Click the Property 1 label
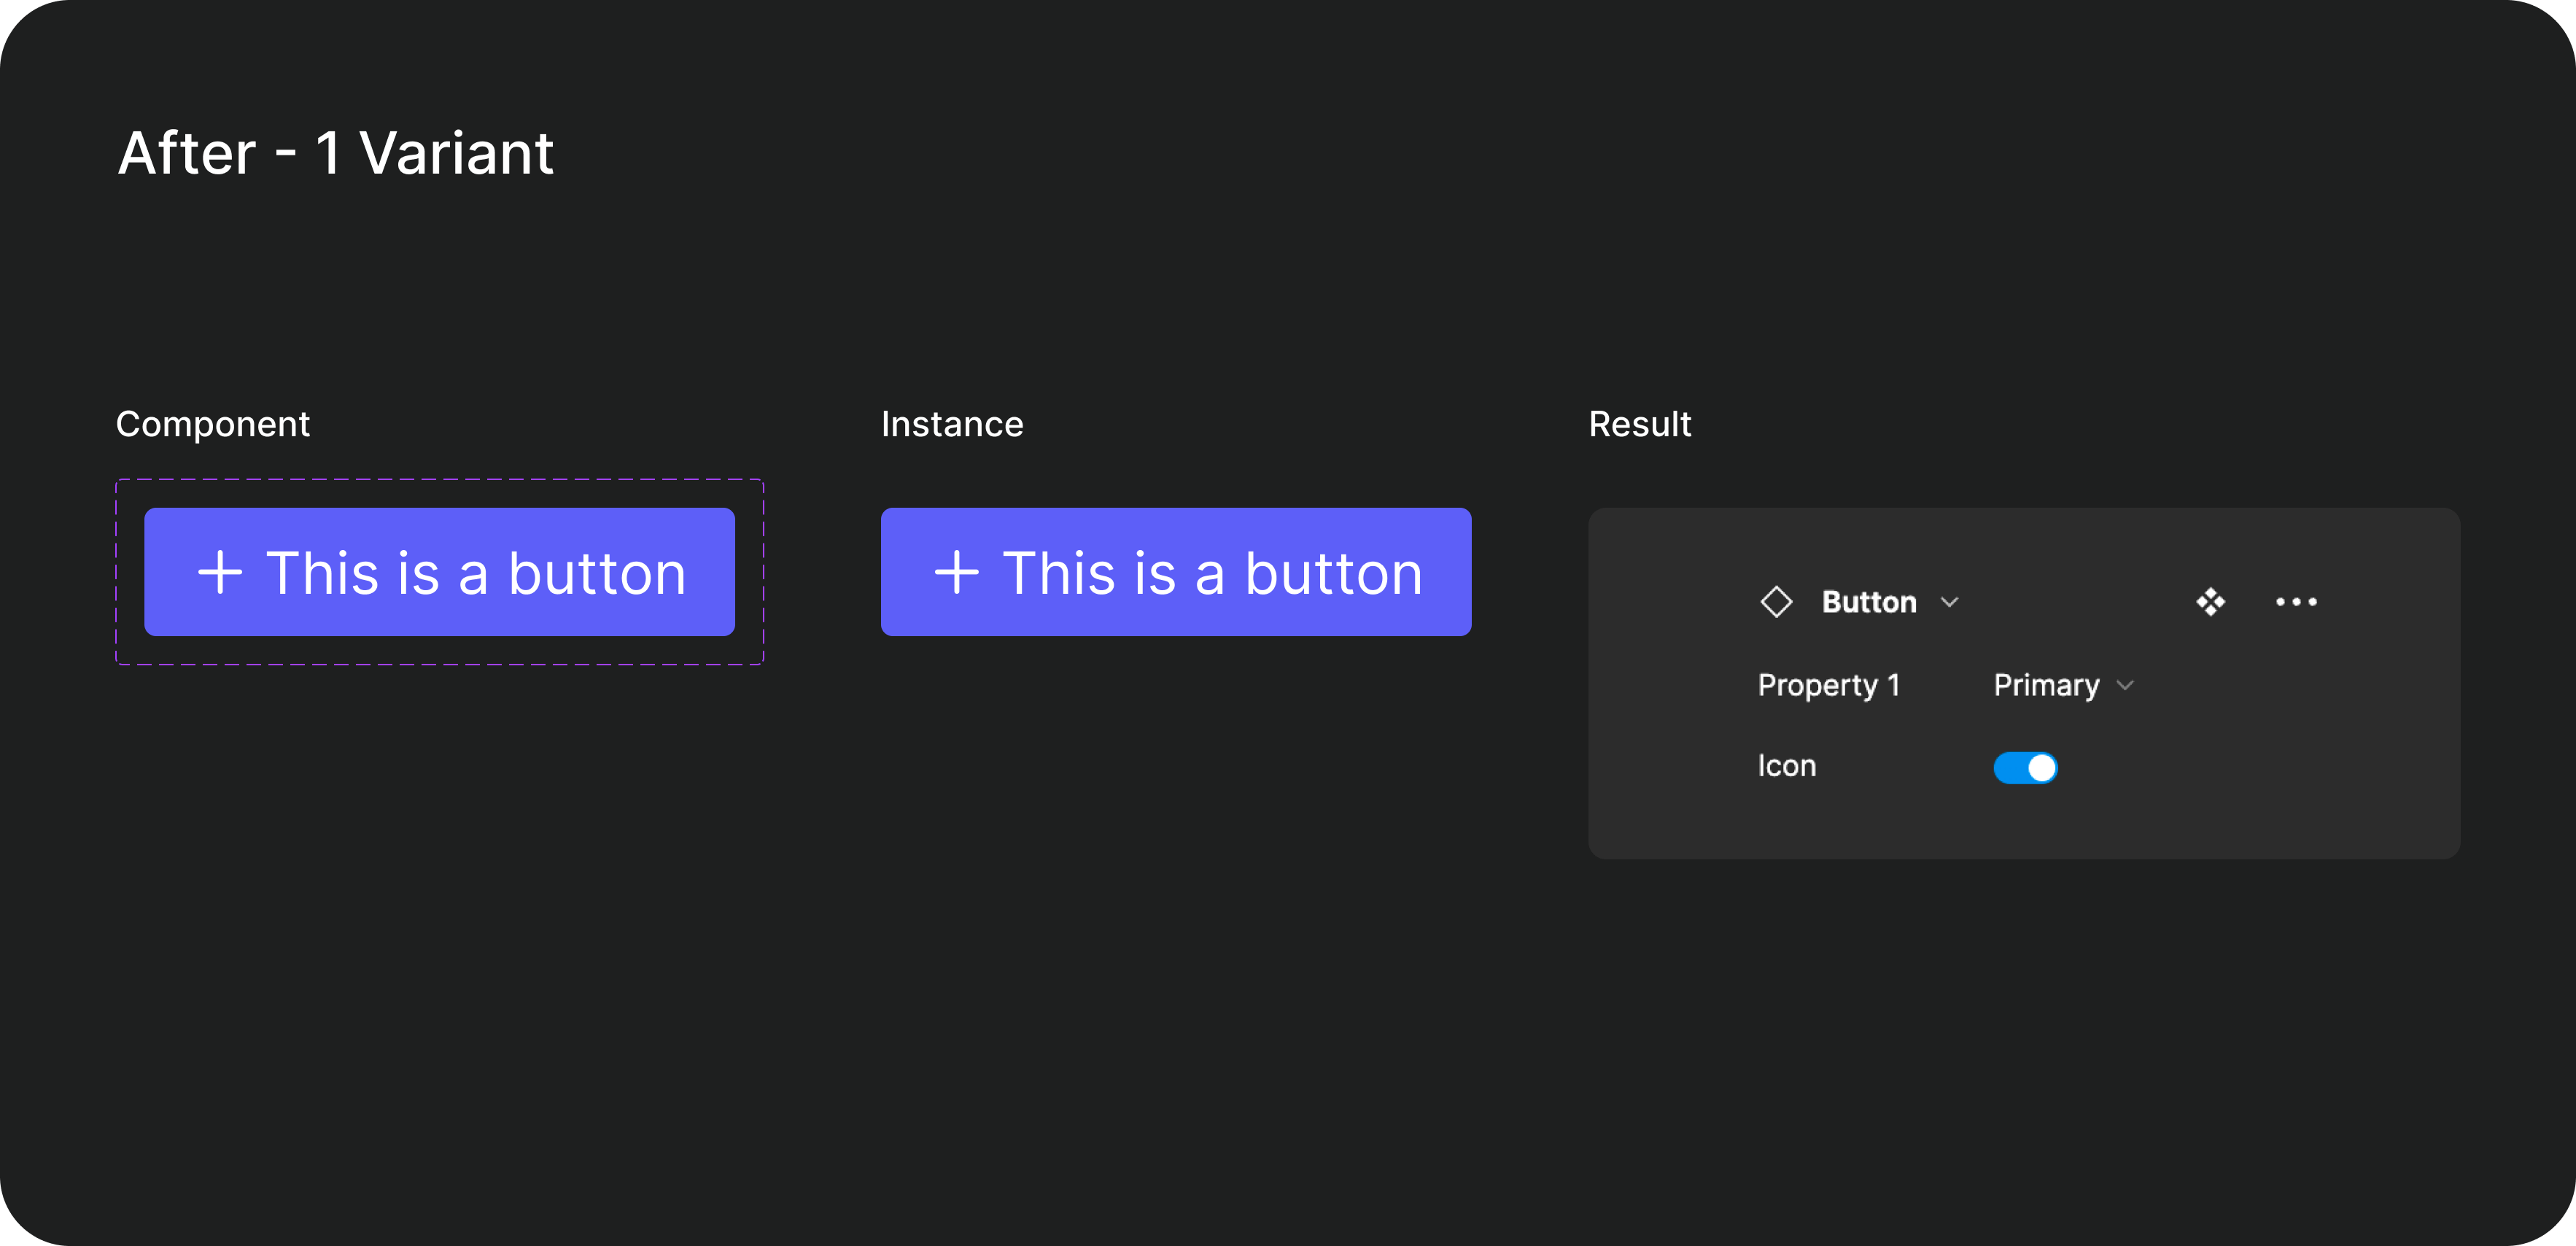 pos(1828,686)
